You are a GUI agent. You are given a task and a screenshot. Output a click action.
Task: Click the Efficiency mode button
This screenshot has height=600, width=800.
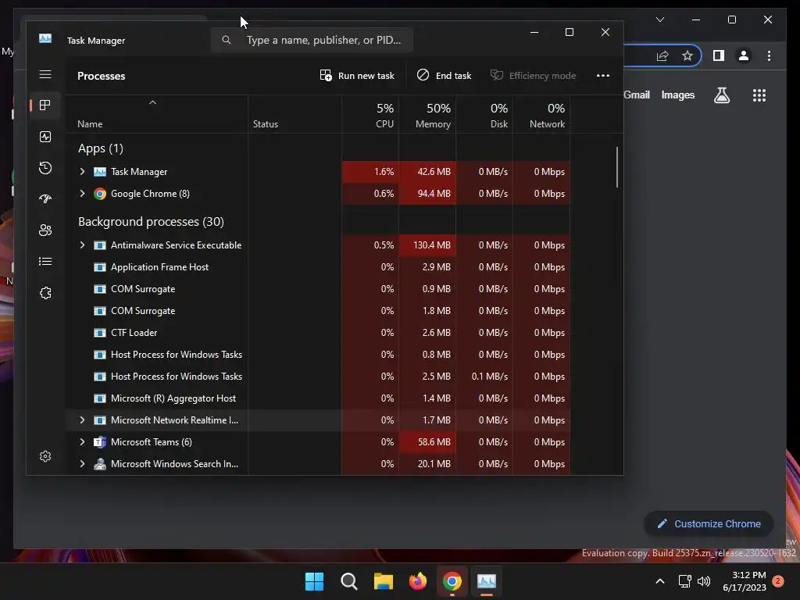click(x=533, y=76)
